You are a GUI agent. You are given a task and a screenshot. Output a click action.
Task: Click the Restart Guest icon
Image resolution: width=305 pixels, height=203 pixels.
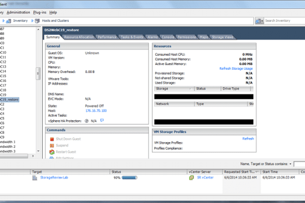(52, 152)
